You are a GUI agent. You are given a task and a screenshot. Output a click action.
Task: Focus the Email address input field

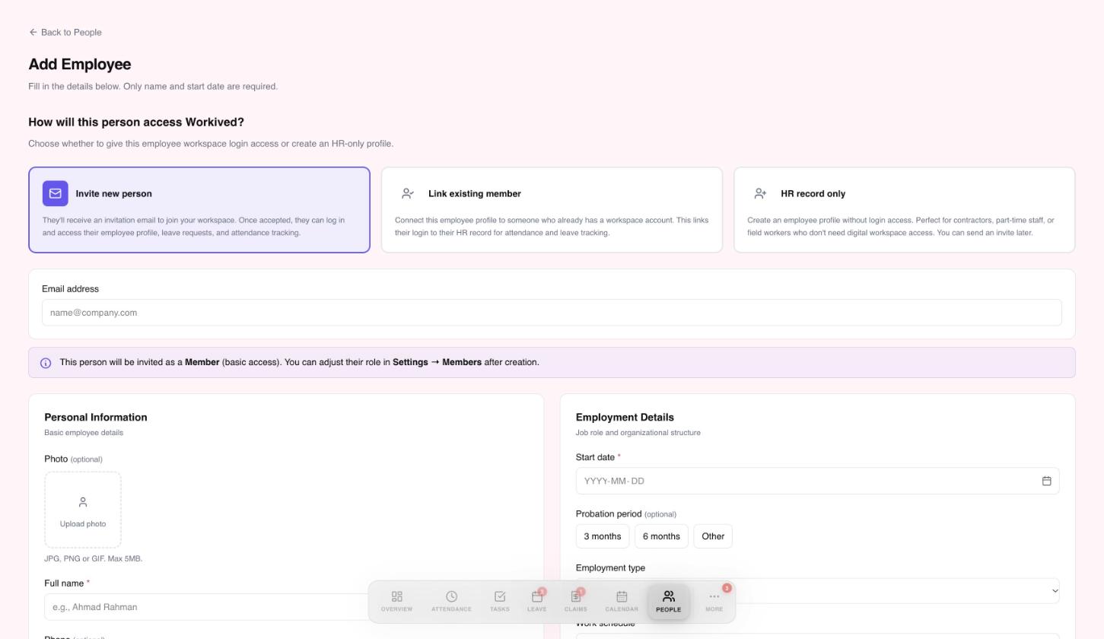[x=552, y=313]
